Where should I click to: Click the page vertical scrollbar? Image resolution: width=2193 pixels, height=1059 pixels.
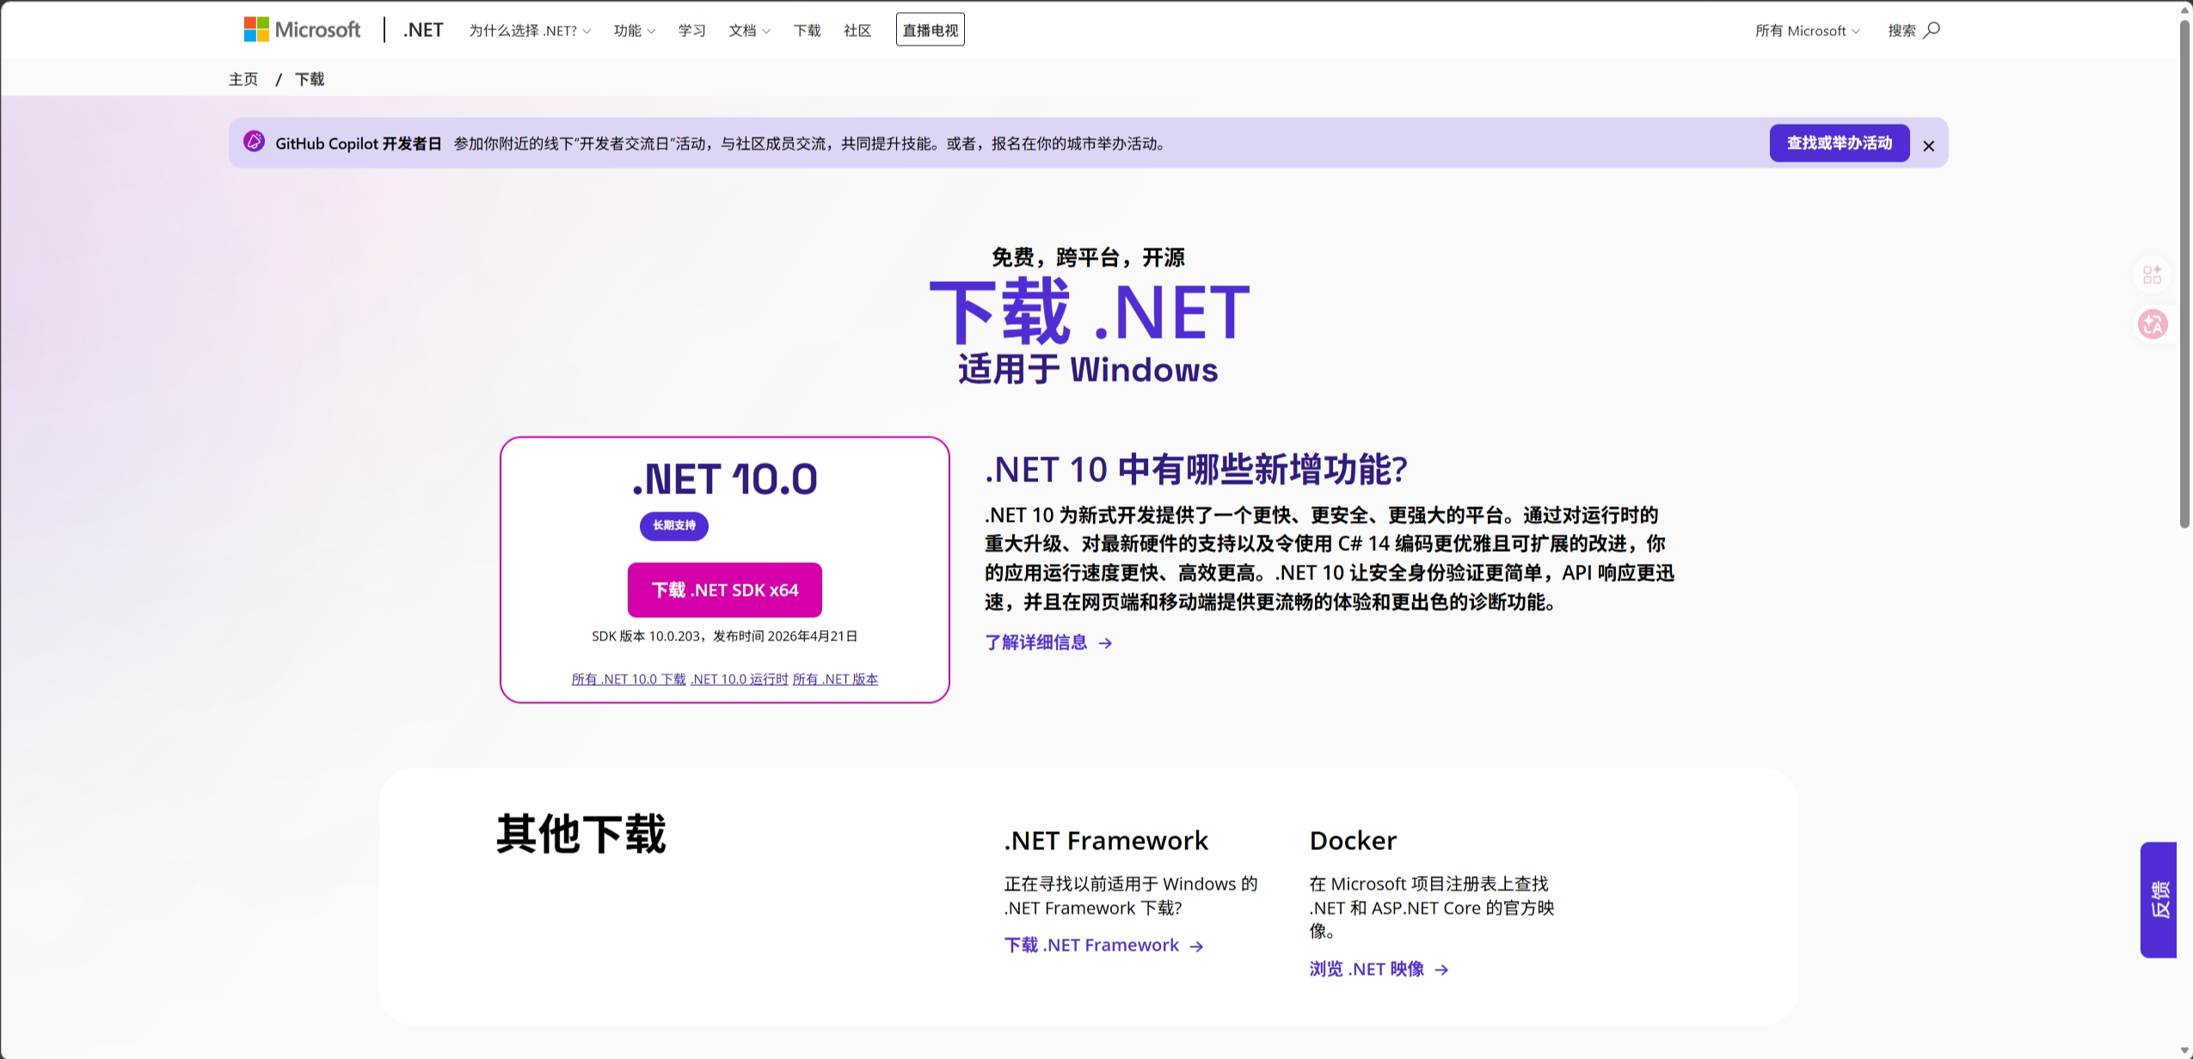click(x=2184, y=275)
